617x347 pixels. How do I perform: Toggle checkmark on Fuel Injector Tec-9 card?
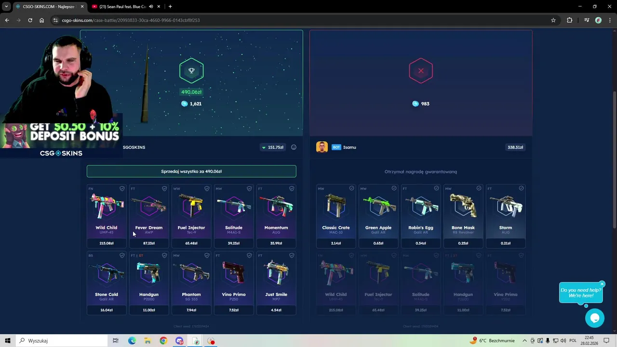[207, 188]
